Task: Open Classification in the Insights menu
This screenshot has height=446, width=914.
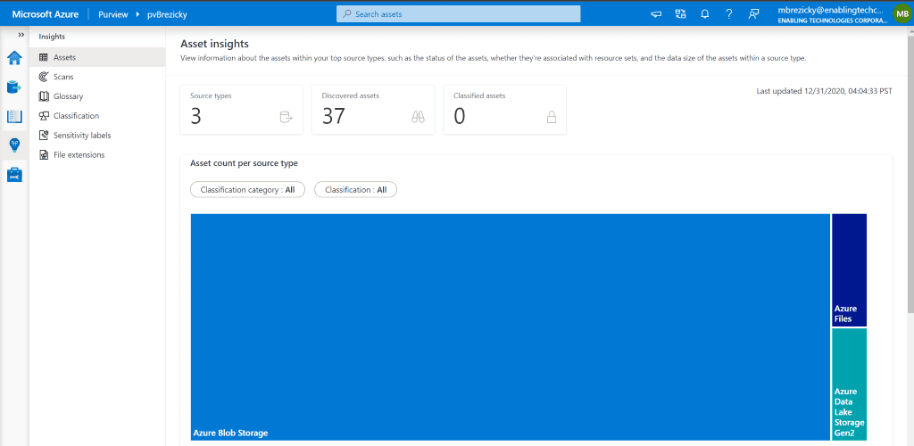Action: (97, 116)
